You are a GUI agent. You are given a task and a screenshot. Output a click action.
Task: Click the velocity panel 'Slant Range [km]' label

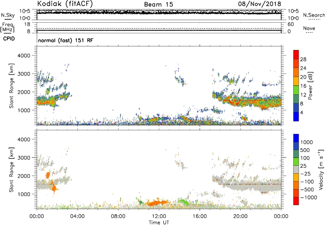[11, 170]
